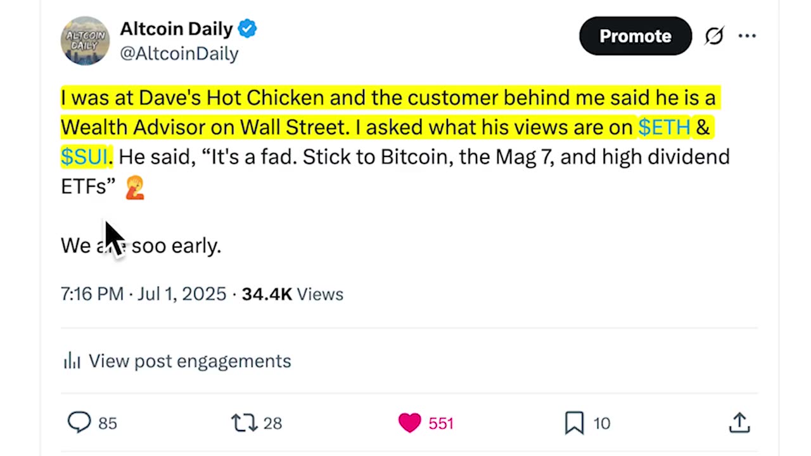This screenshot has width=811, height=456.
Task: Click the facepalm emoji in the post
Action: tap(135, 187)
